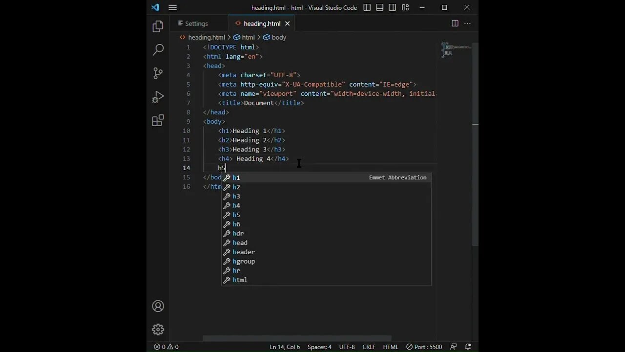Click the Heading 1 code line

coord(251,131)
